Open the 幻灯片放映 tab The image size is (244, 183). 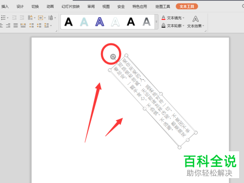point(71,6)
